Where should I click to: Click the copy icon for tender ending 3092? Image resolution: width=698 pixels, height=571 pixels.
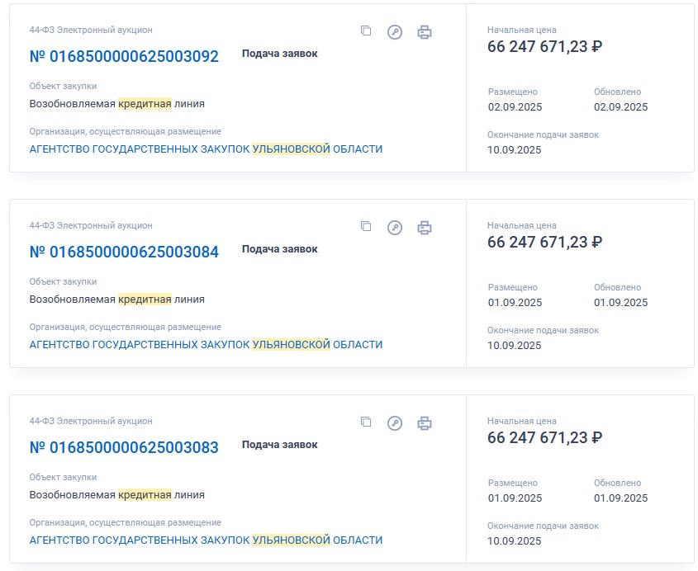click(366, 31)
